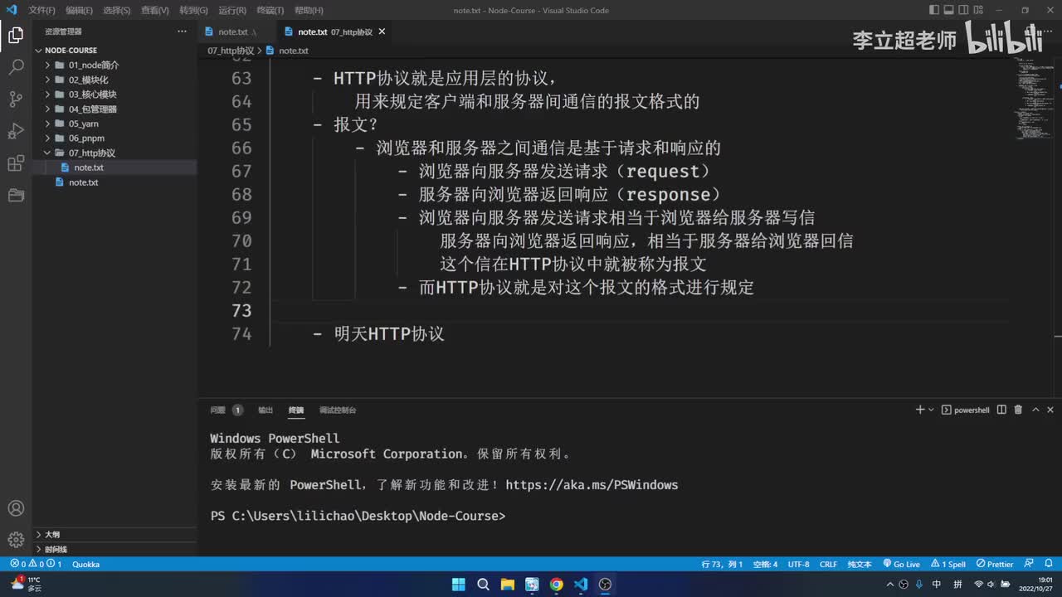Open the Accounts menu in the activity bar
Viewport: 1062px width, 597px height.
tap(16, 508)
